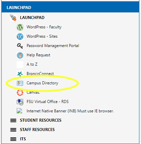Expand Student Resources hamburger menu
141x144 pixels.
(13, 120)
